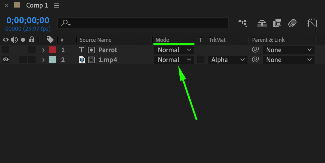Click the red label color of Parrot layer
The height and width of the screenshot is (163, 325).
click(x=52, y=50)
